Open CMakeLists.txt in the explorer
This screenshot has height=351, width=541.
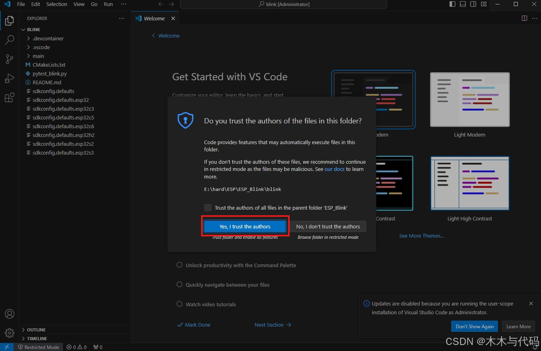(x=75, y=65)
